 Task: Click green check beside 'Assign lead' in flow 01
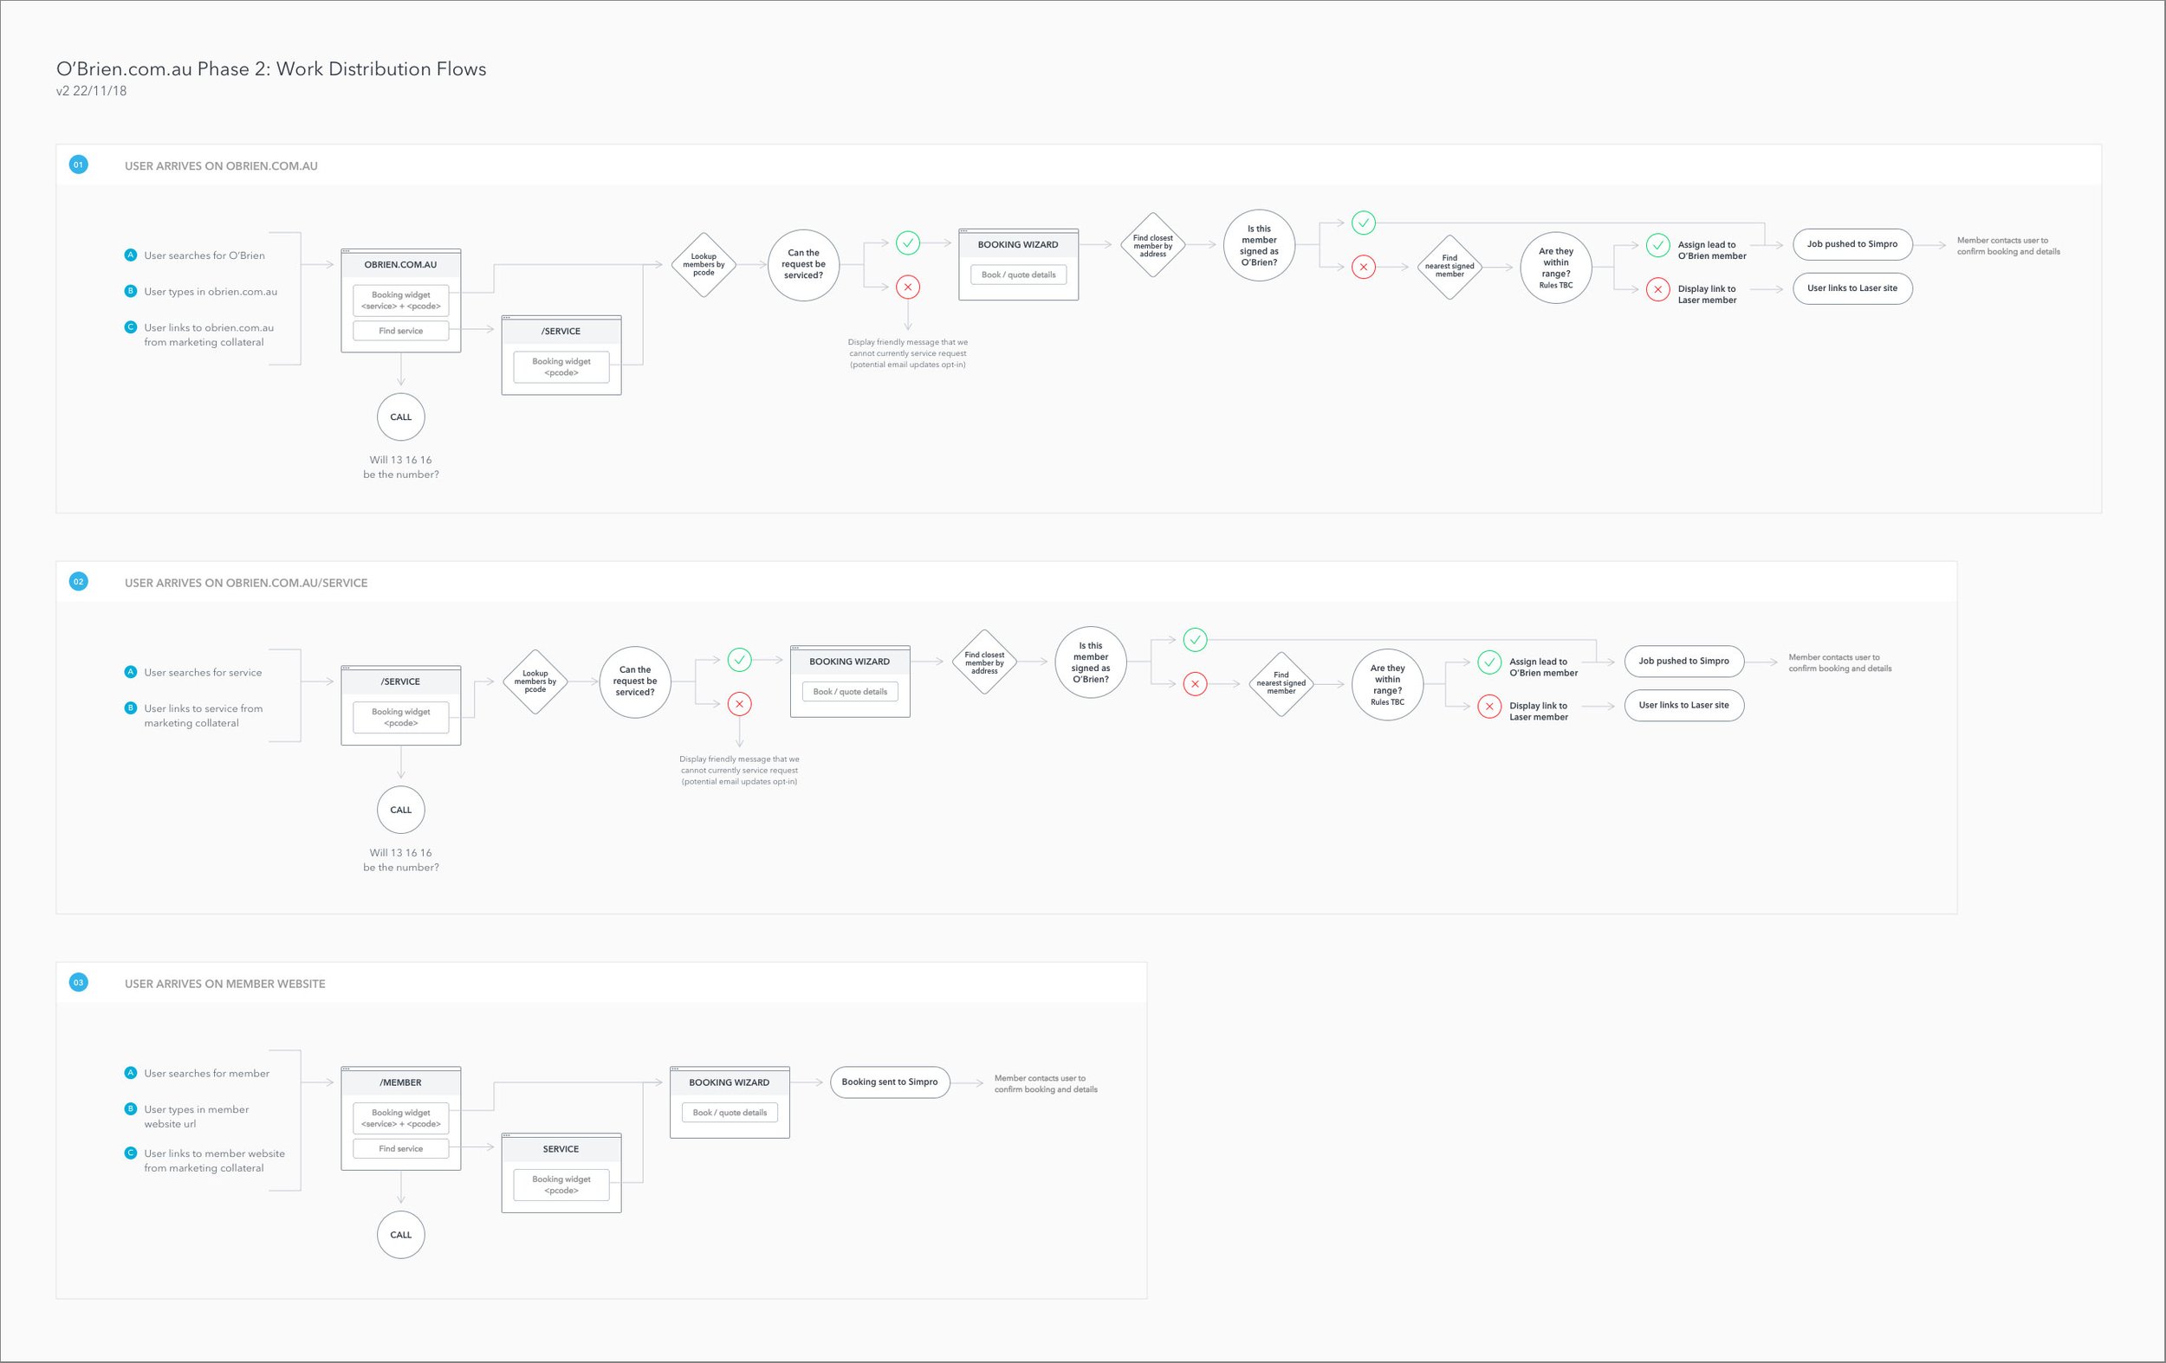pyautogui.click(x=1657, y=244)
